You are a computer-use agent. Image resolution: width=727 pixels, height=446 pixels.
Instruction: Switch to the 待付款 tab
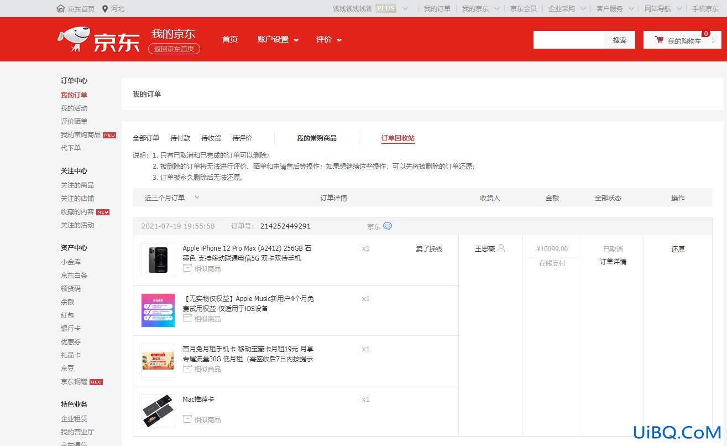coord(180,138)
